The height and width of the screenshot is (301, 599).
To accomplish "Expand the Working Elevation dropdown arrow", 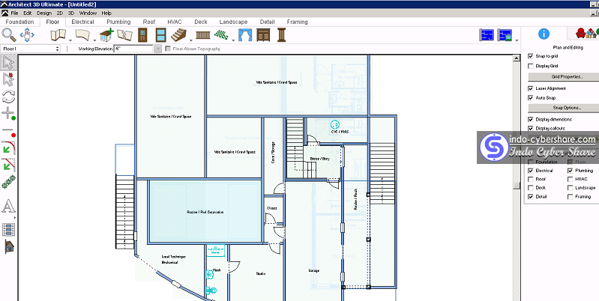I will 157,49.
